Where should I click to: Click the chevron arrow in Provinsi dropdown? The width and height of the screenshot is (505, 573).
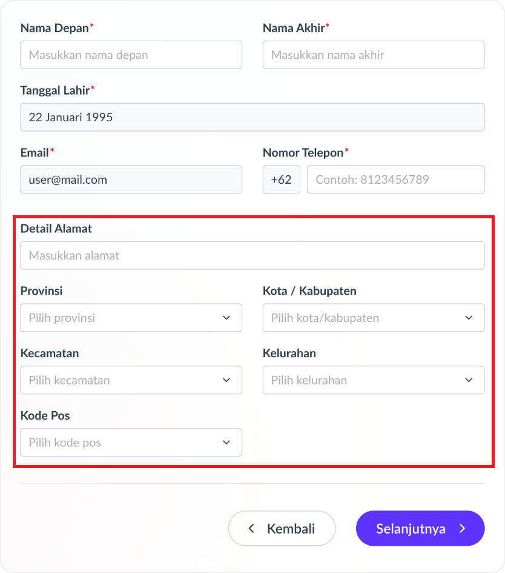click(226, 318)
